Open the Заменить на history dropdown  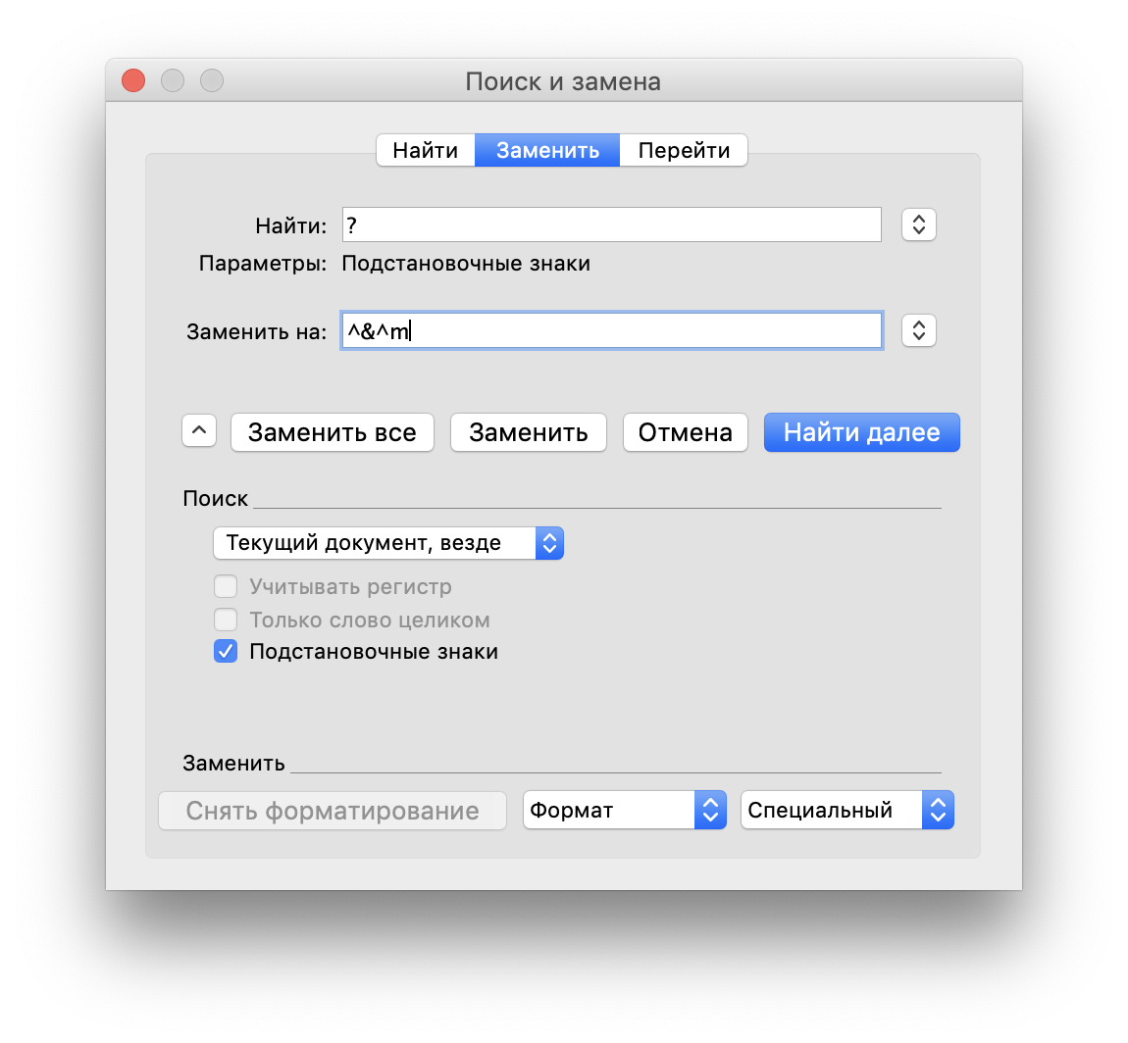[919, 330]
